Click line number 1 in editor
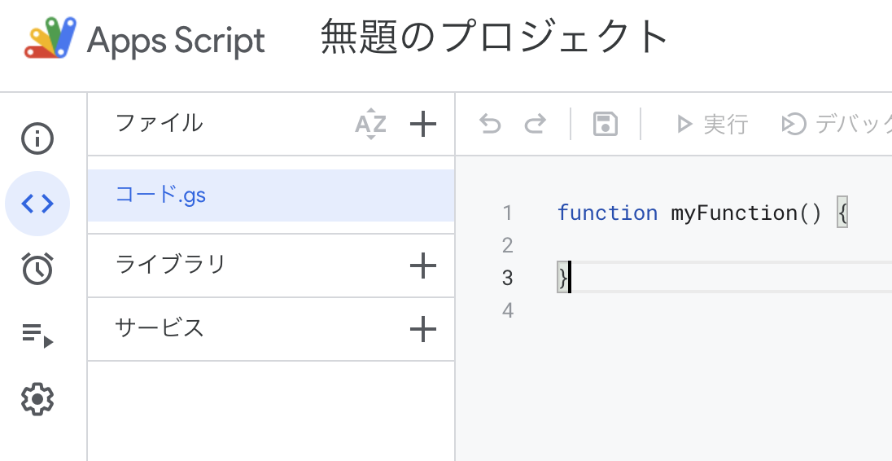This screenshot has height=461, width=892. (507, 213)
